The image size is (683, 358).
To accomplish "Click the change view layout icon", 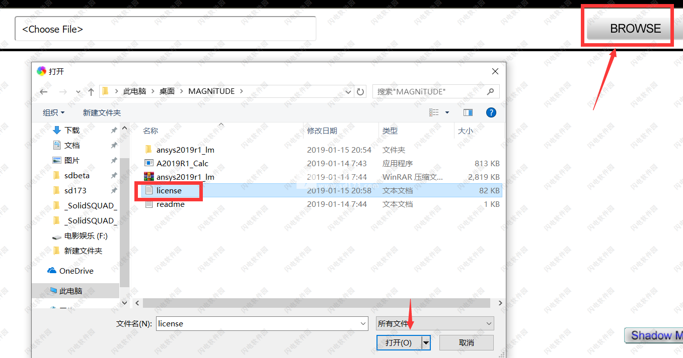I will pos(434,112).
